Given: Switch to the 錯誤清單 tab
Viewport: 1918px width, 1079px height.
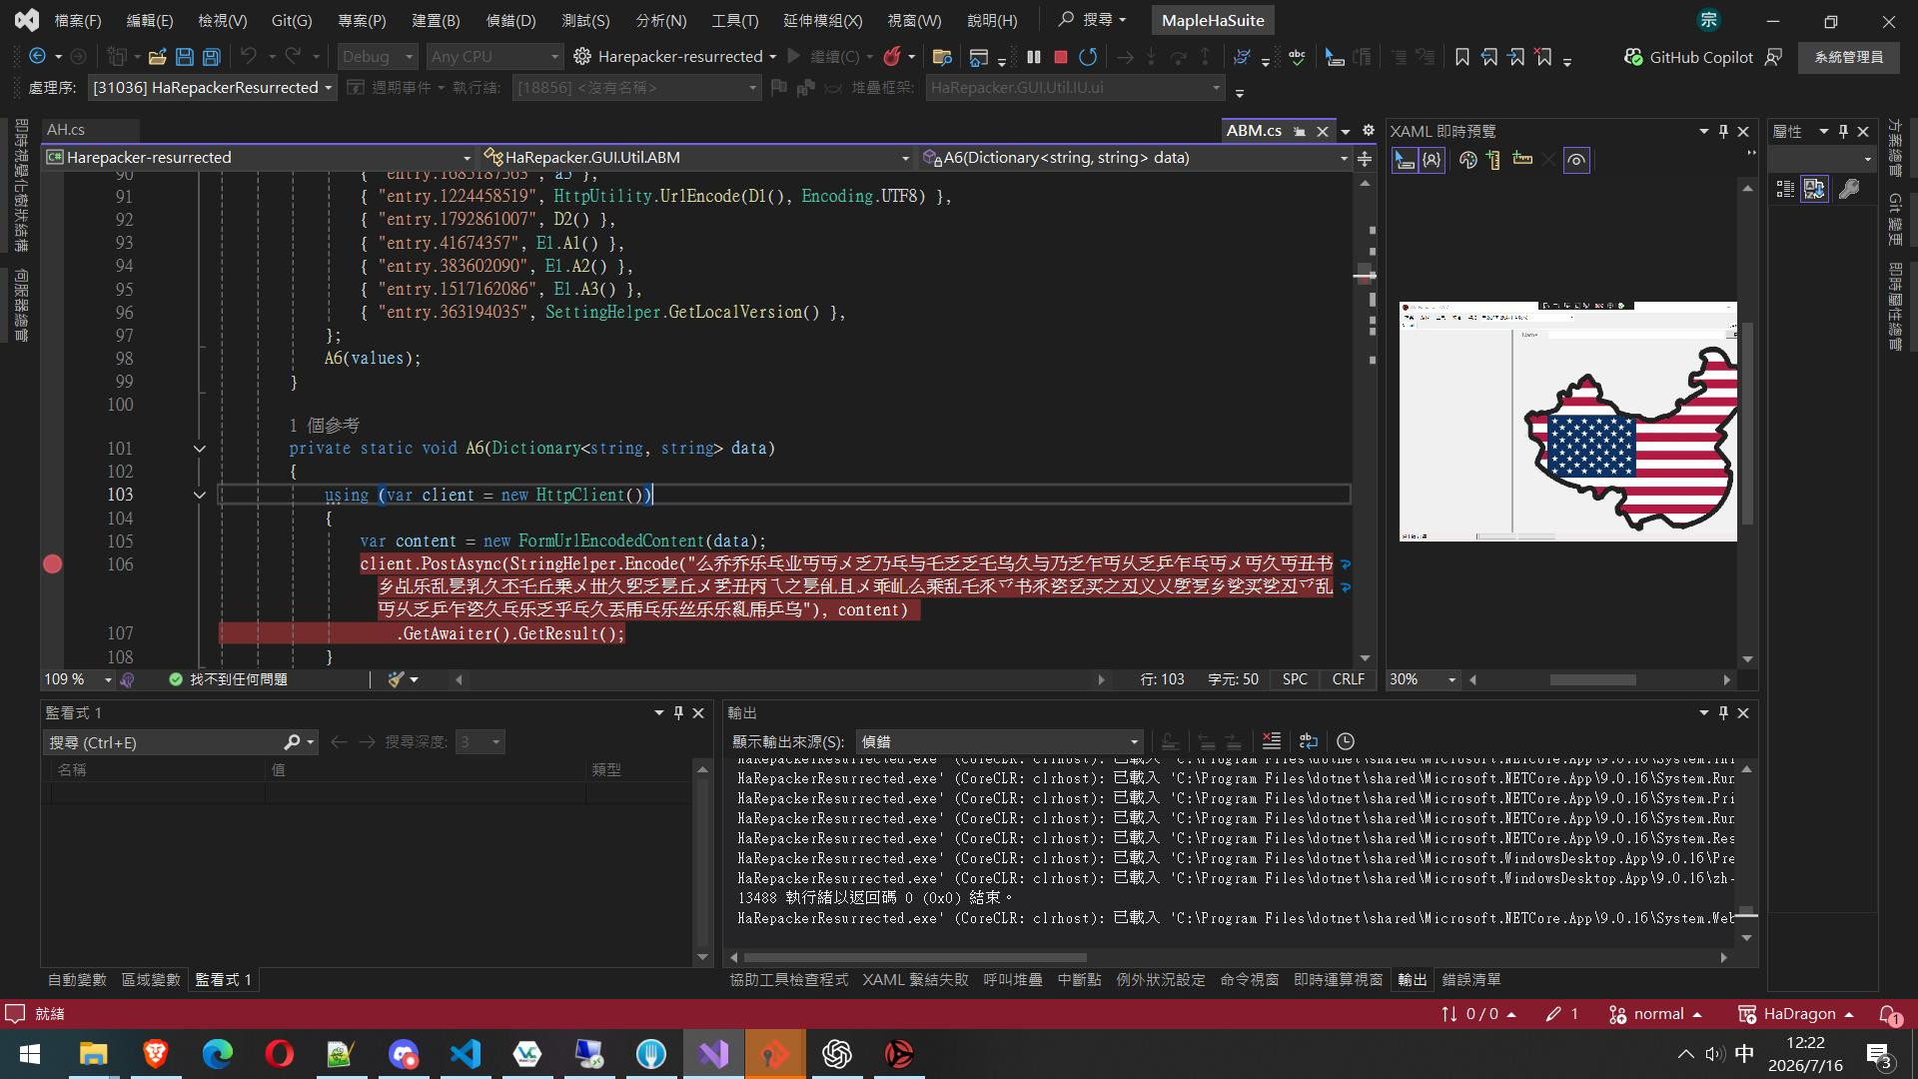Looking at the screenshot, I should pos(1471,980).
